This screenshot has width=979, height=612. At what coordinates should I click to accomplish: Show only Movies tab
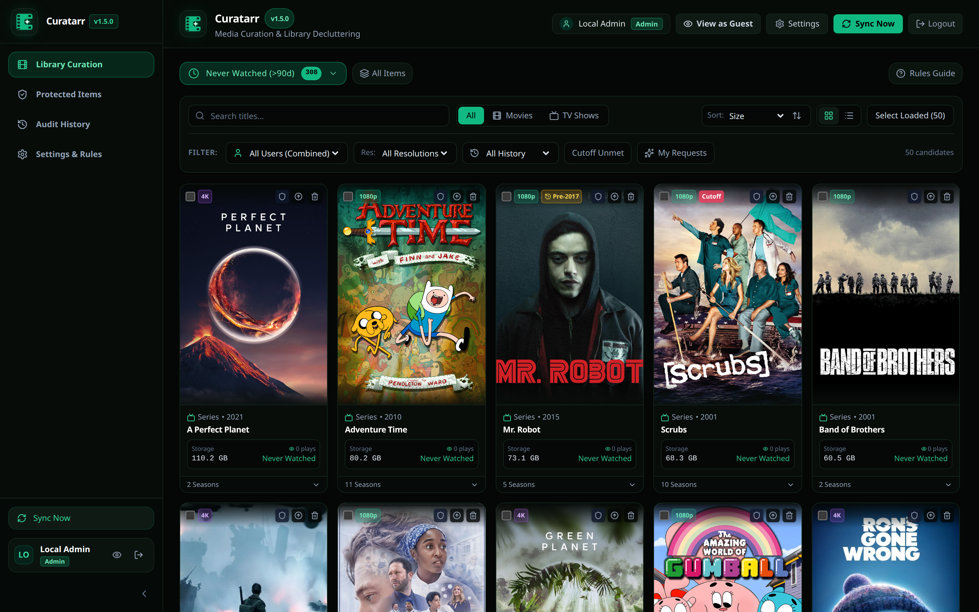(513, 116)
